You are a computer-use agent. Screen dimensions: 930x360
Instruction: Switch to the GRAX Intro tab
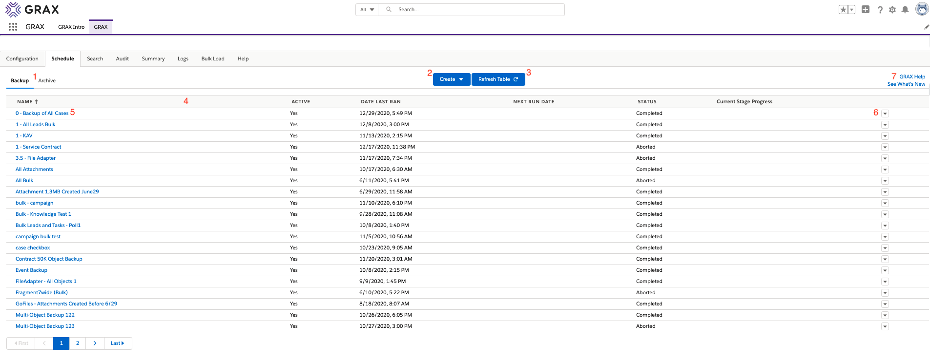71,27
